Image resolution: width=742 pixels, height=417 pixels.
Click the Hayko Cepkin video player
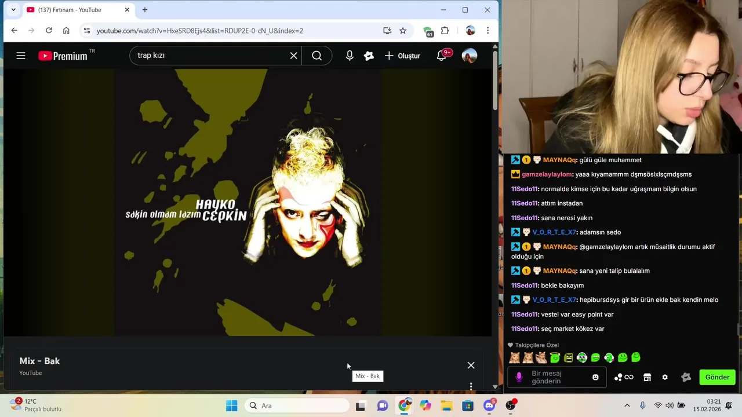(x=248, y=202)
